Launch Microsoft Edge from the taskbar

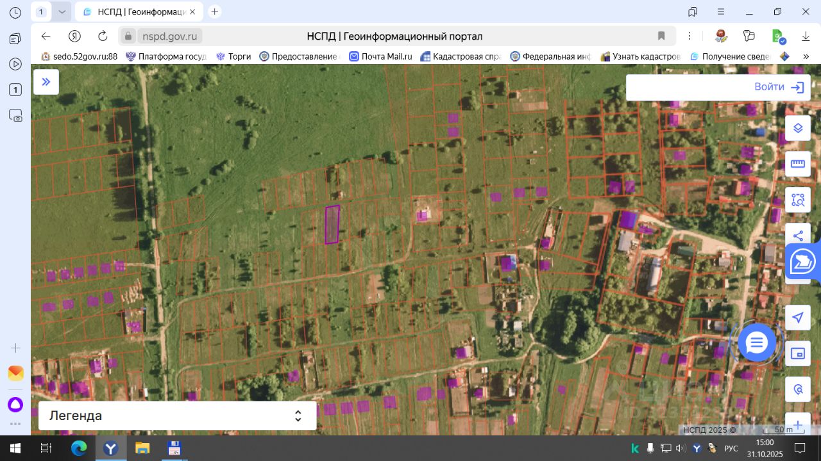click(x=79, y=448)
